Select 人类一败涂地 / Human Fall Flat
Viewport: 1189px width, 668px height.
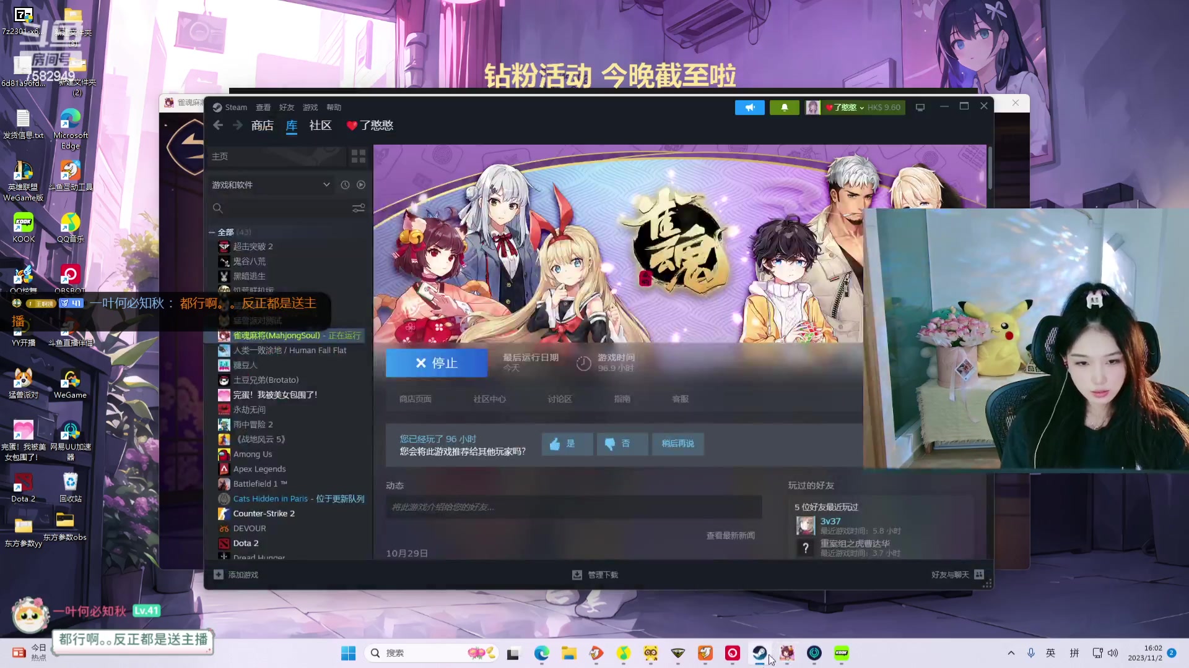pyautogui.click(x=289, y=351)
